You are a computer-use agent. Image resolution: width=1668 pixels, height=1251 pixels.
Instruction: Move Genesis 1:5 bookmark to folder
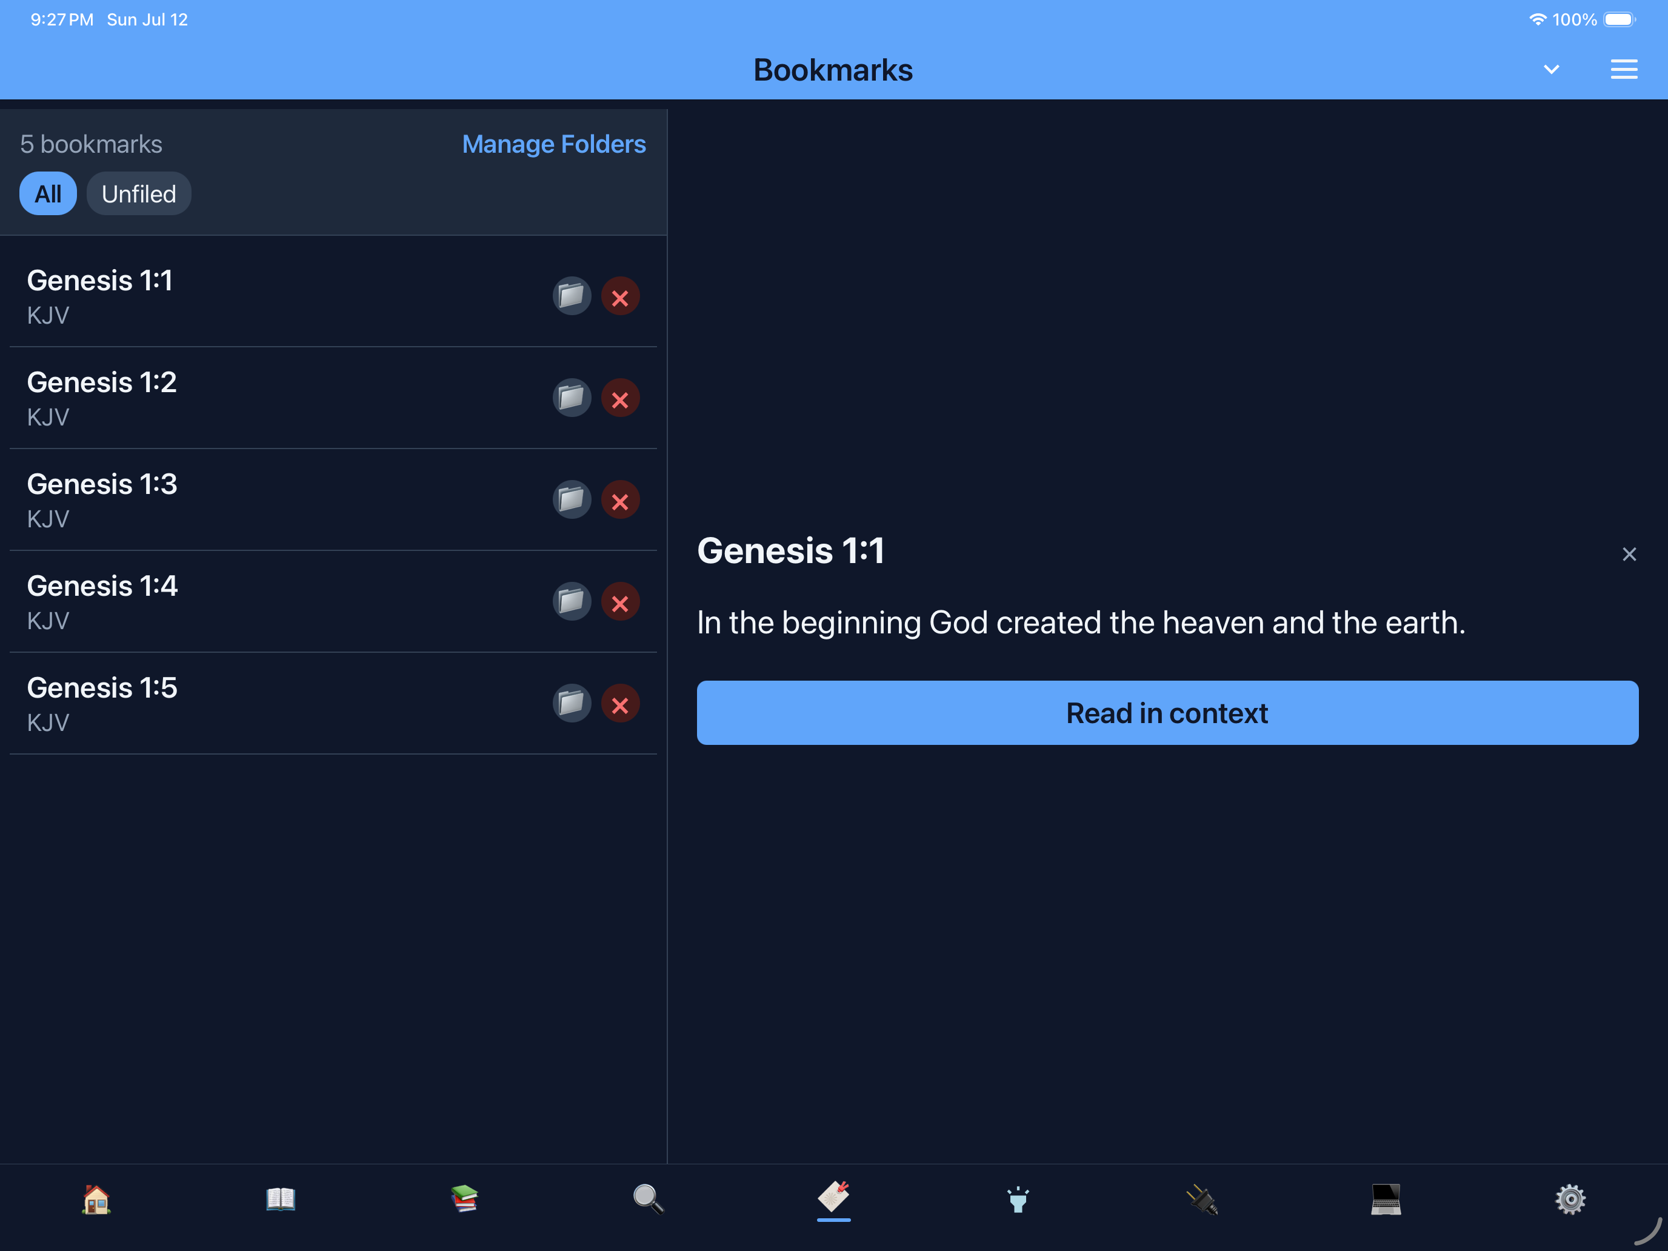point(572,704)
